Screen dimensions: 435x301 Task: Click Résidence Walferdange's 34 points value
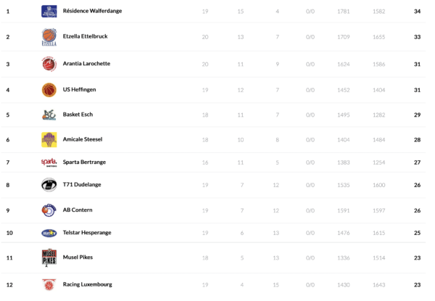tap(417, 12)
